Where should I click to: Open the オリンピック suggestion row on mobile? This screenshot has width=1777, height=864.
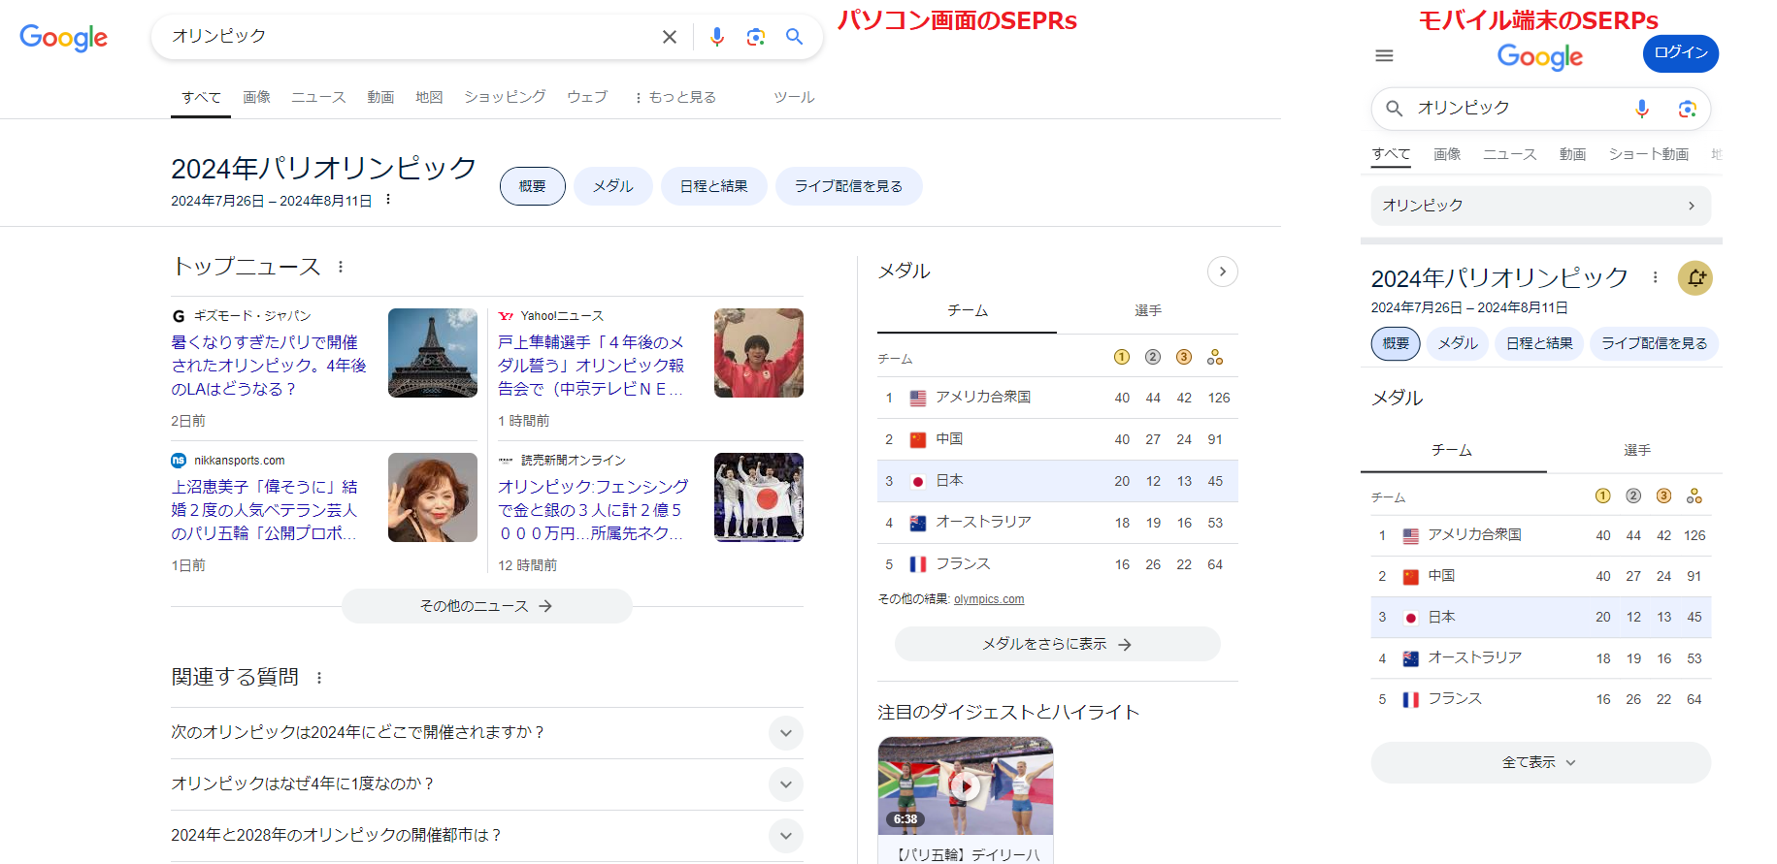1541,206
